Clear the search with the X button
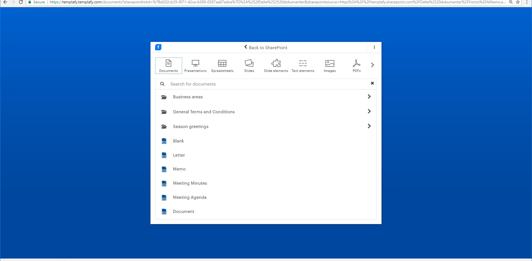 click(372, 83)
